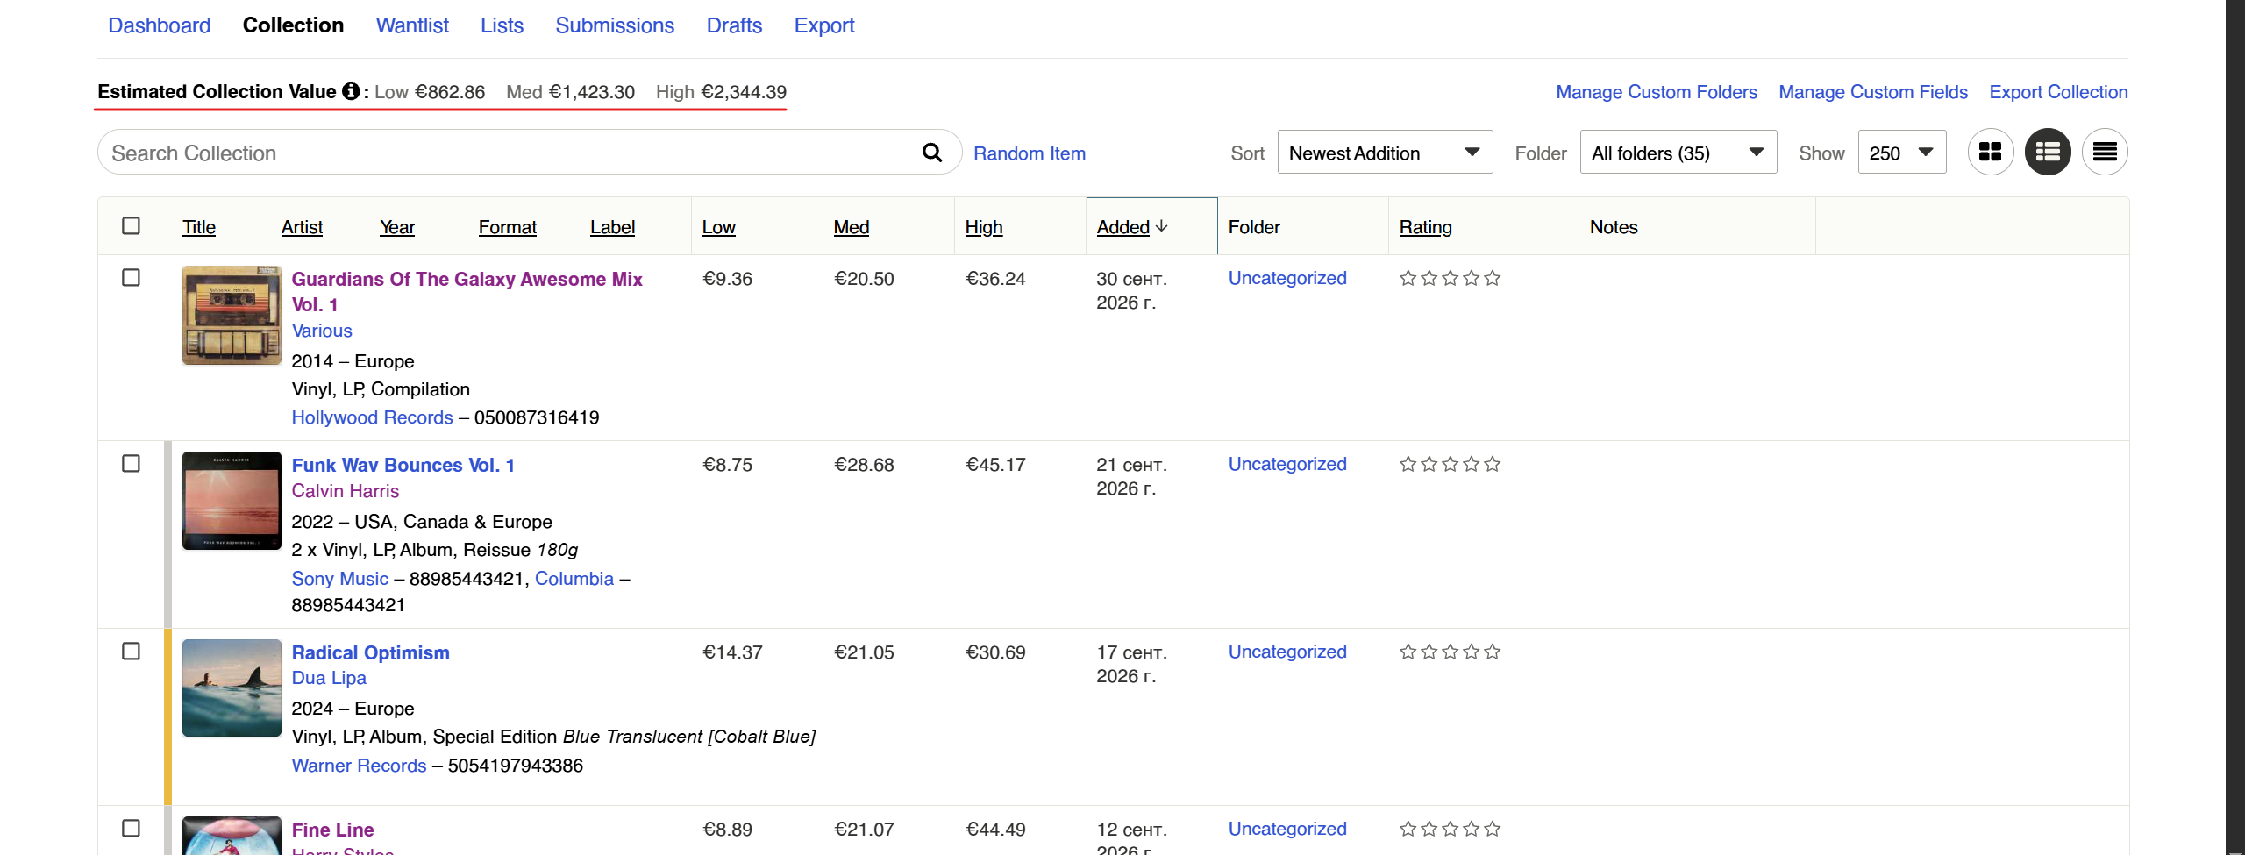The image size is (2245, 855).
Task: Click the search magnifier icon
Action: pos(931,153)
